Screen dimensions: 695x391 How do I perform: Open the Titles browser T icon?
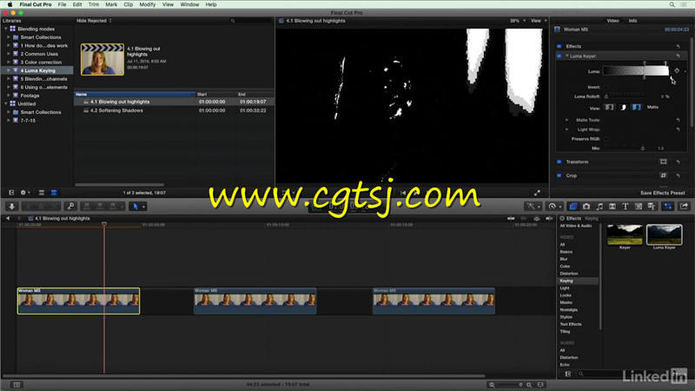pos(625,207)
